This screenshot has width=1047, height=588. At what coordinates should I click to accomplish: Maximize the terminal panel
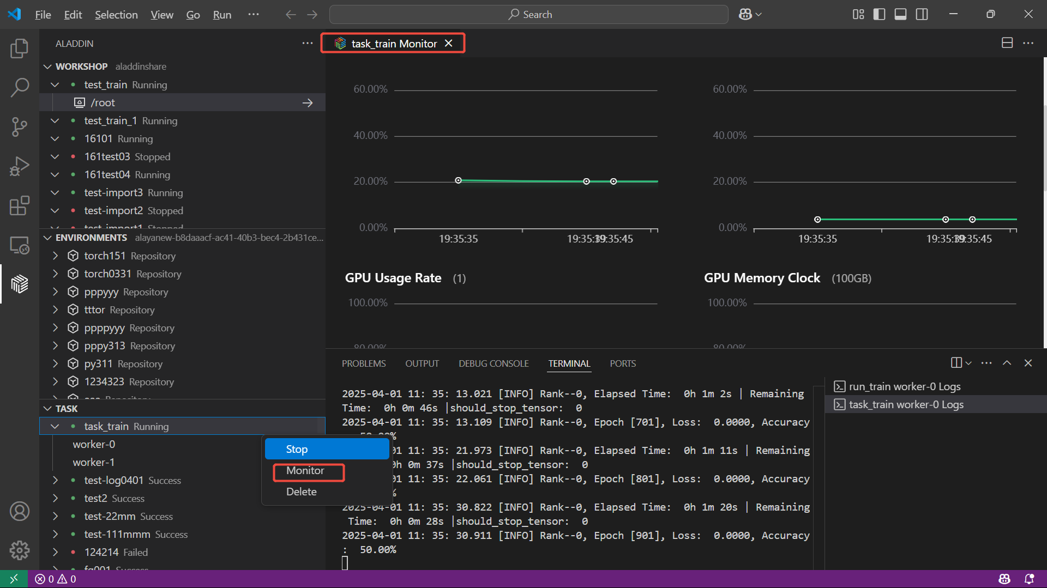pos(1007,363)
